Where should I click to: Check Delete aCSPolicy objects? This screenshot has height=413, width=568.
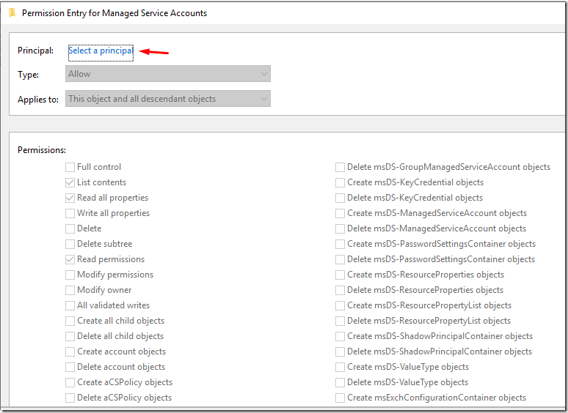click(x=70, y=398)
